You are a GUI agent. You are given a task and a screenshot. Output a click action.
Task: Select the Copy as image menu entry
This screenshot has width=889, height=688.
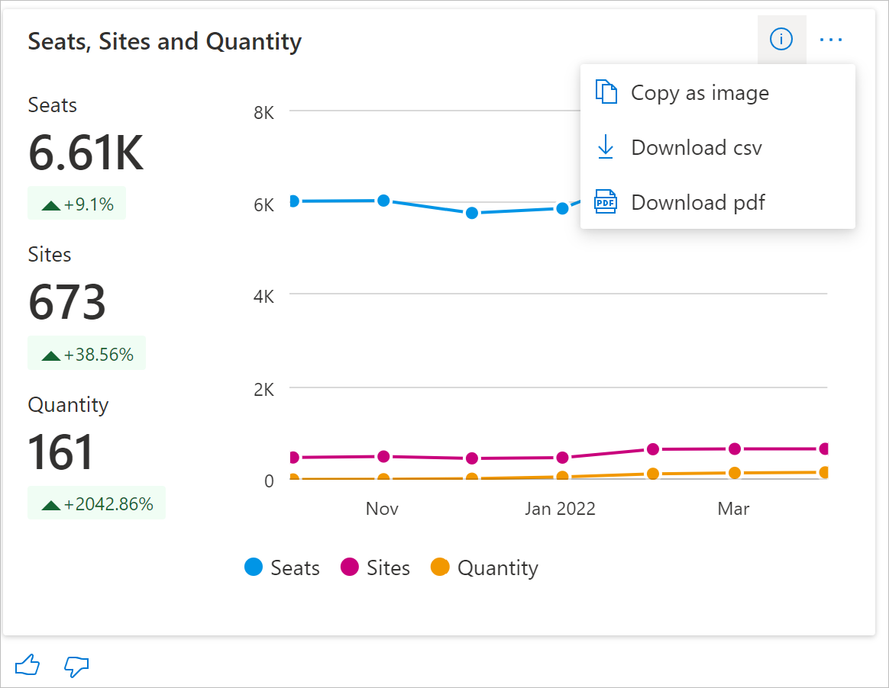[700, 93]
